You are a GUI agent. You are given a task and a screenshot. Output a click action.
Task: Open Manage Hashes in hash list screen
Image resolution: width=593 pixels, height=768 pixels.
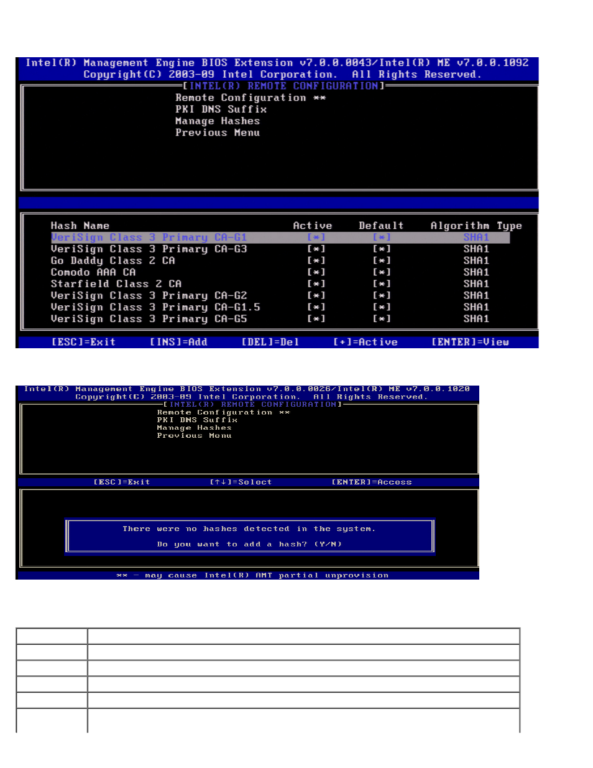(218, 121)
